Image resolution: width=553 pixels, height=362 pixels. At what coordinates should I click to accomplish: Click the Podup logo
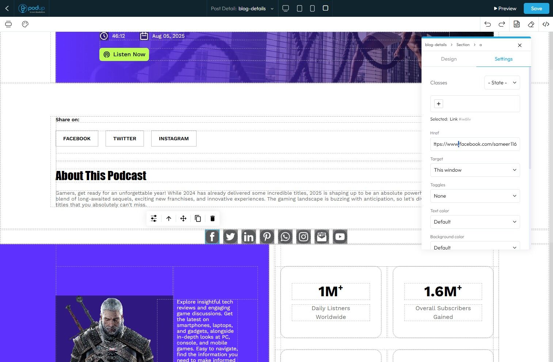[x=32, y=8]
